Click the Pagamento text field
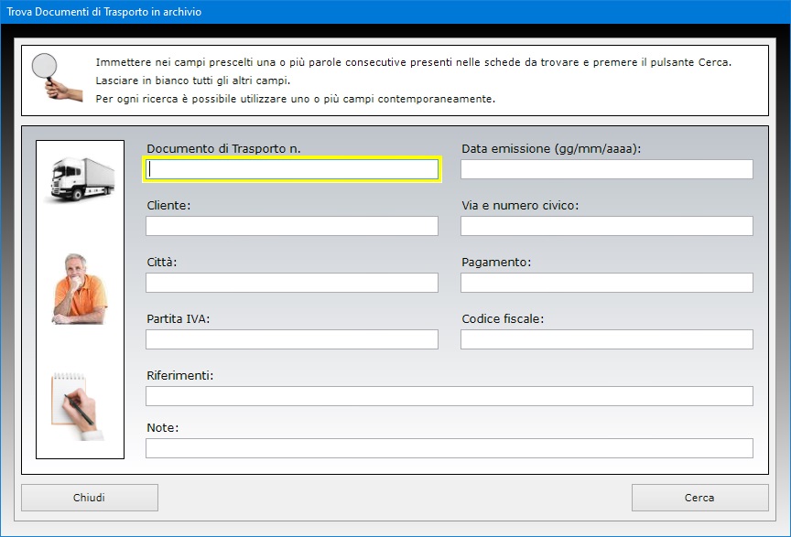 (x=607, y=283)
